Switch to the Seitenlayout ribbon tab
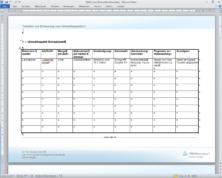The image size is (222, 178). pyautogui.click(x=40, y=6)
